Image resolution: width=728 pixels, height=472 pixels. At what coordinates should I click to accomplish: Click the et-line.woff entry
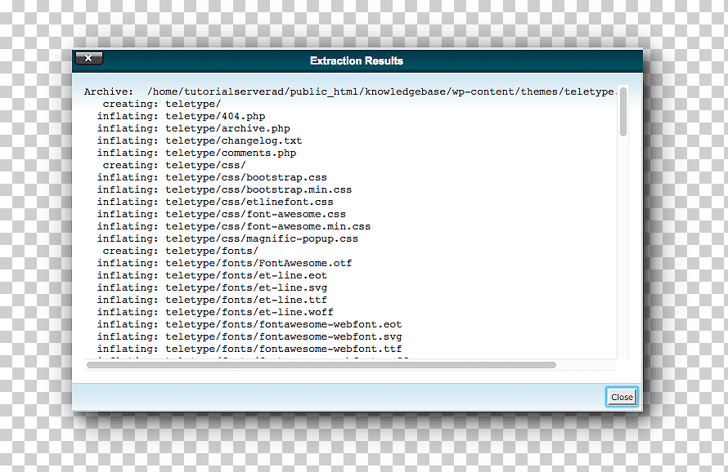215,312
